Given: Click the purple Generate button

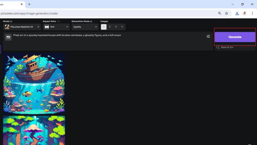Looking at the screenshot, I should 235,37.
